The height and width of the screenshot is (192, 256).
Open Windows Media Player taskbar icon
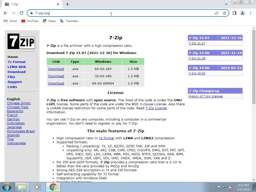tap(37, 187)
